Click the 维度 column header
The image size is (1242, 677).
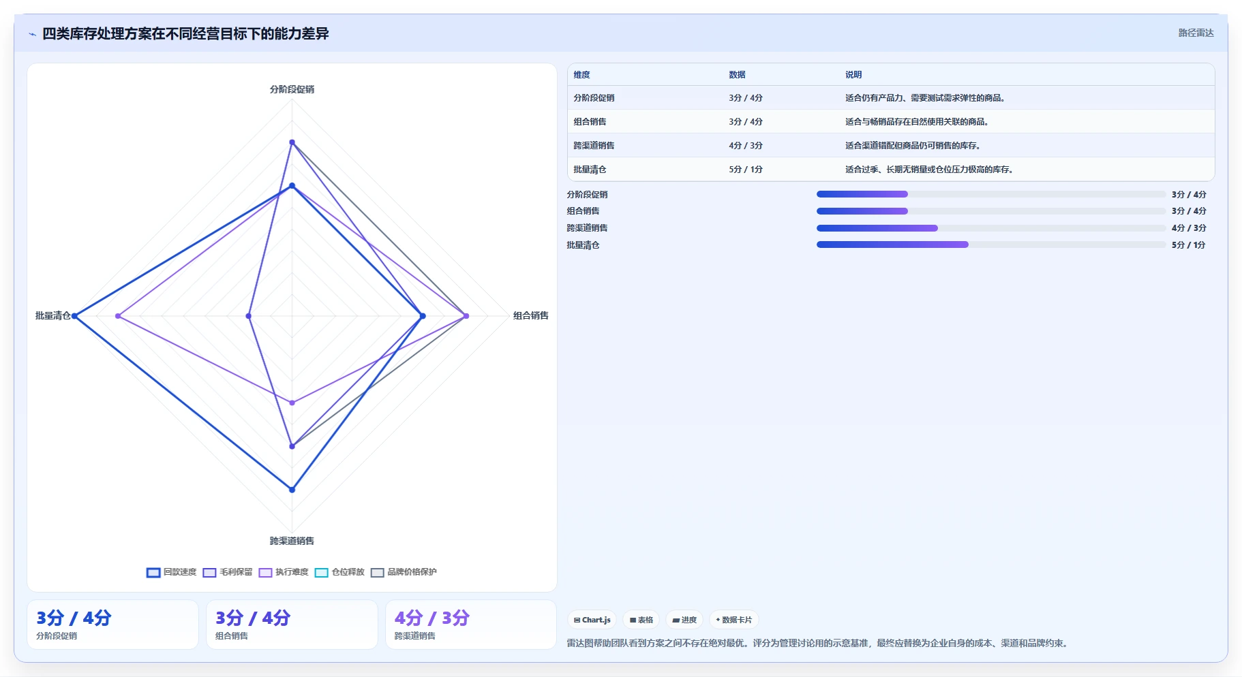coord(581,75)
